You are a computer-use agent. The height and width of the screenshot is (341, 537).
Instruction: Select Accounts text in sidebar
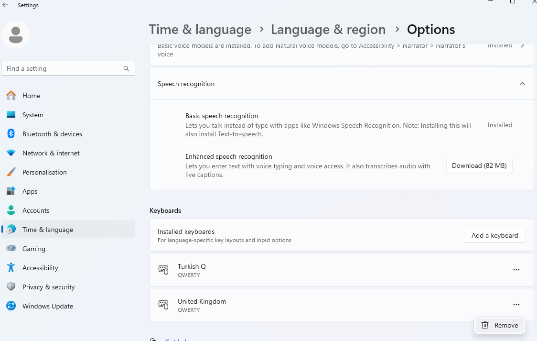pos(36,210)
